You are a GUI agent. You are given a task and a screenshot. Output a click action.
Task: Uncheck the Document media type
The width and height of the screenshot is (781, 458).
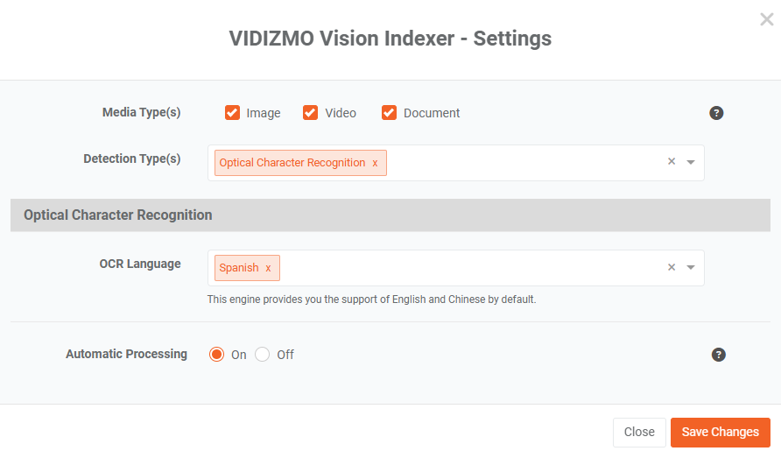pyautogui.click(x=389, y=113)
